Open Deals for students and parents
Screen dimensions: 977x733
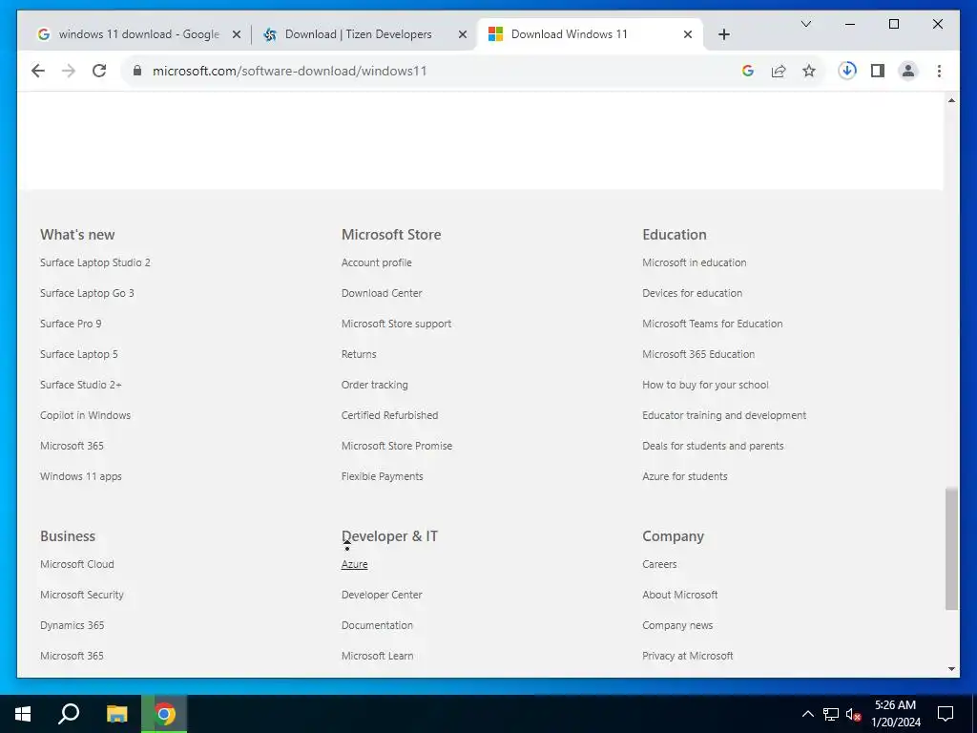coord(713,446)
